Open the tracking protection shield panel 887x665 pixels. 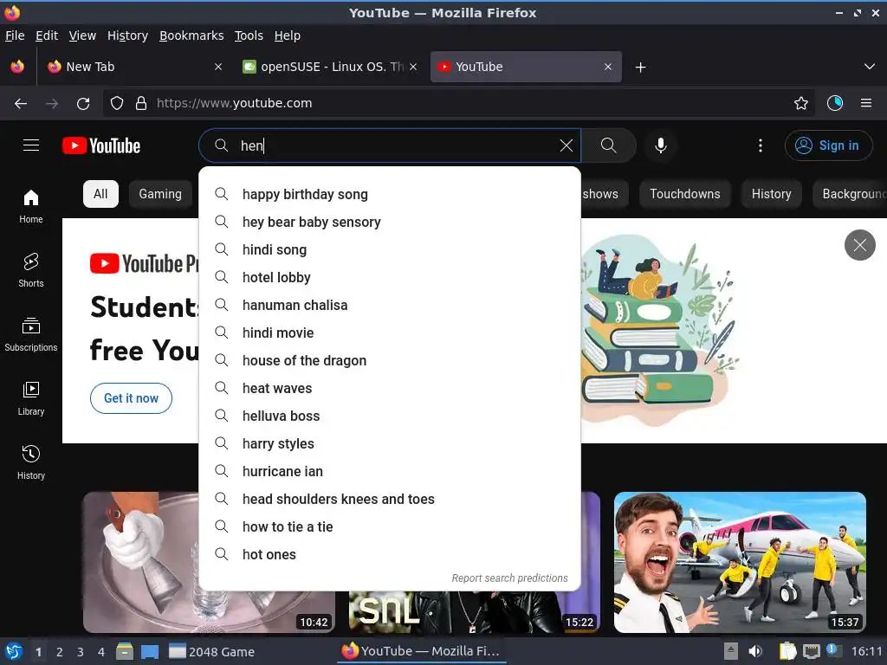coord(117,104)
